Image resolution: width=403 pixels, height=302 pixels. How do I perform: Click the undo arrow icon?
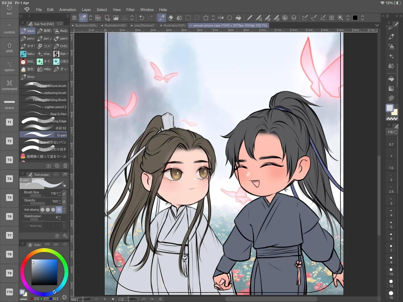click(142, 18)
